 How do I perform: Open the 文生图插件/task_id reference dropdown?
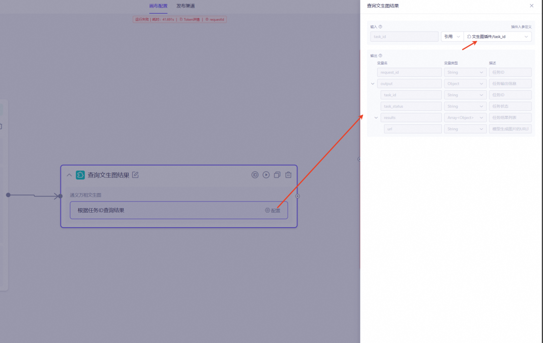(x=497, y=37)
